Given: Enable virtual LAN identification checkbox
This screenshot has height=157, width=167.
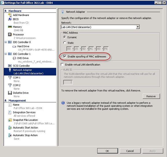Looking at the screenshot, I should [x=62, y=64].
